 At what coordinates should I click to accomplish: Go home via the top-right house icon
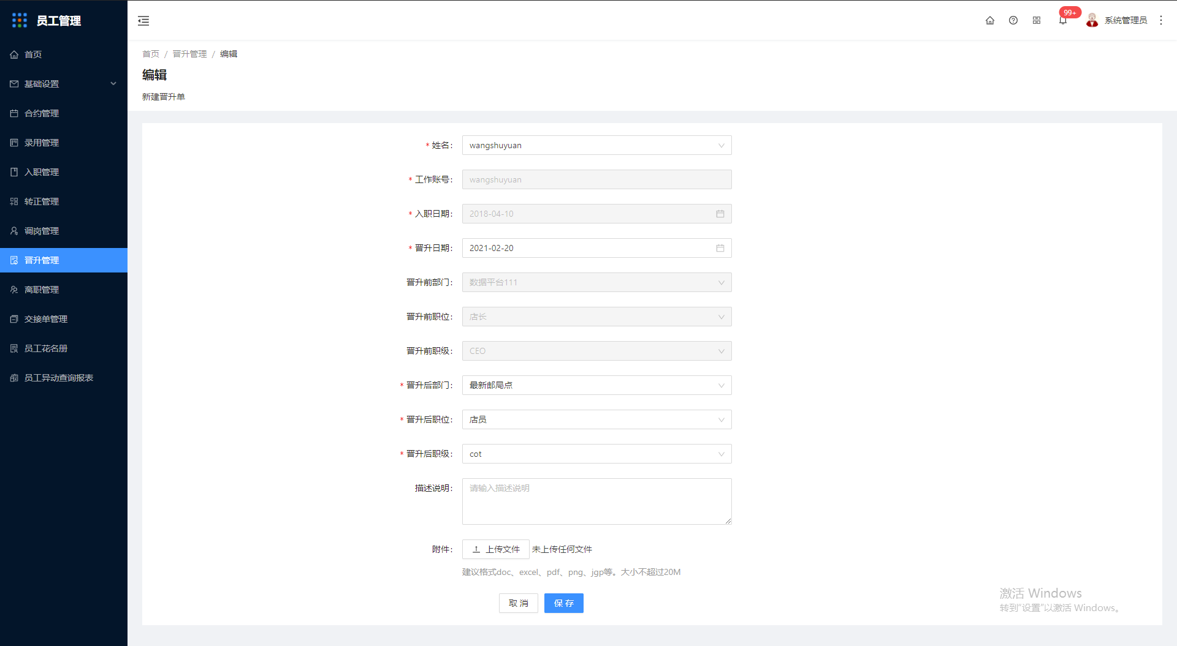990,20
